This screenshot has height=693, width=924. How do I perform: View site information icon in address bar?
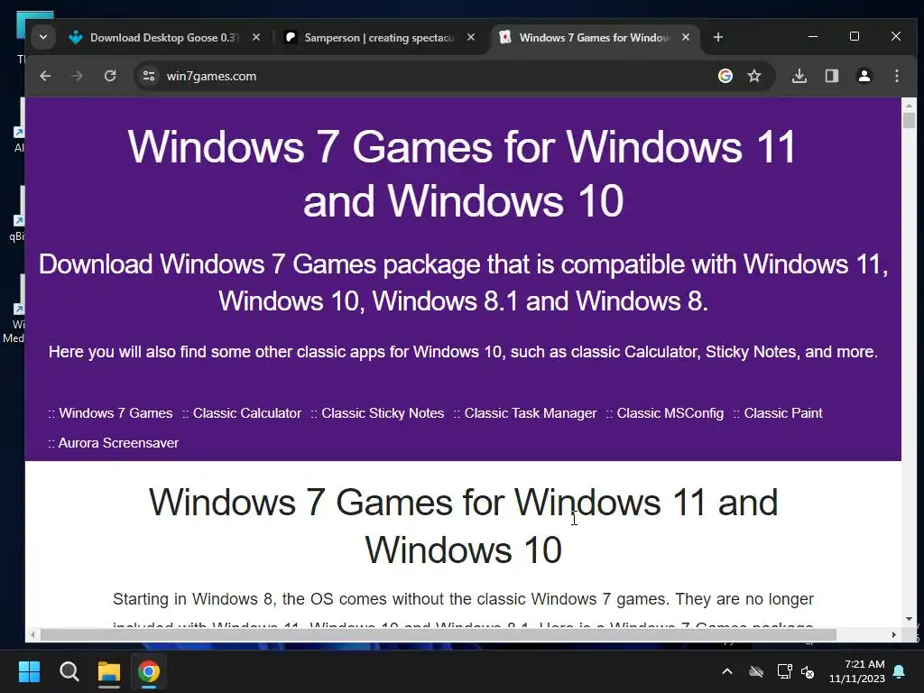(x=149, y=76)
